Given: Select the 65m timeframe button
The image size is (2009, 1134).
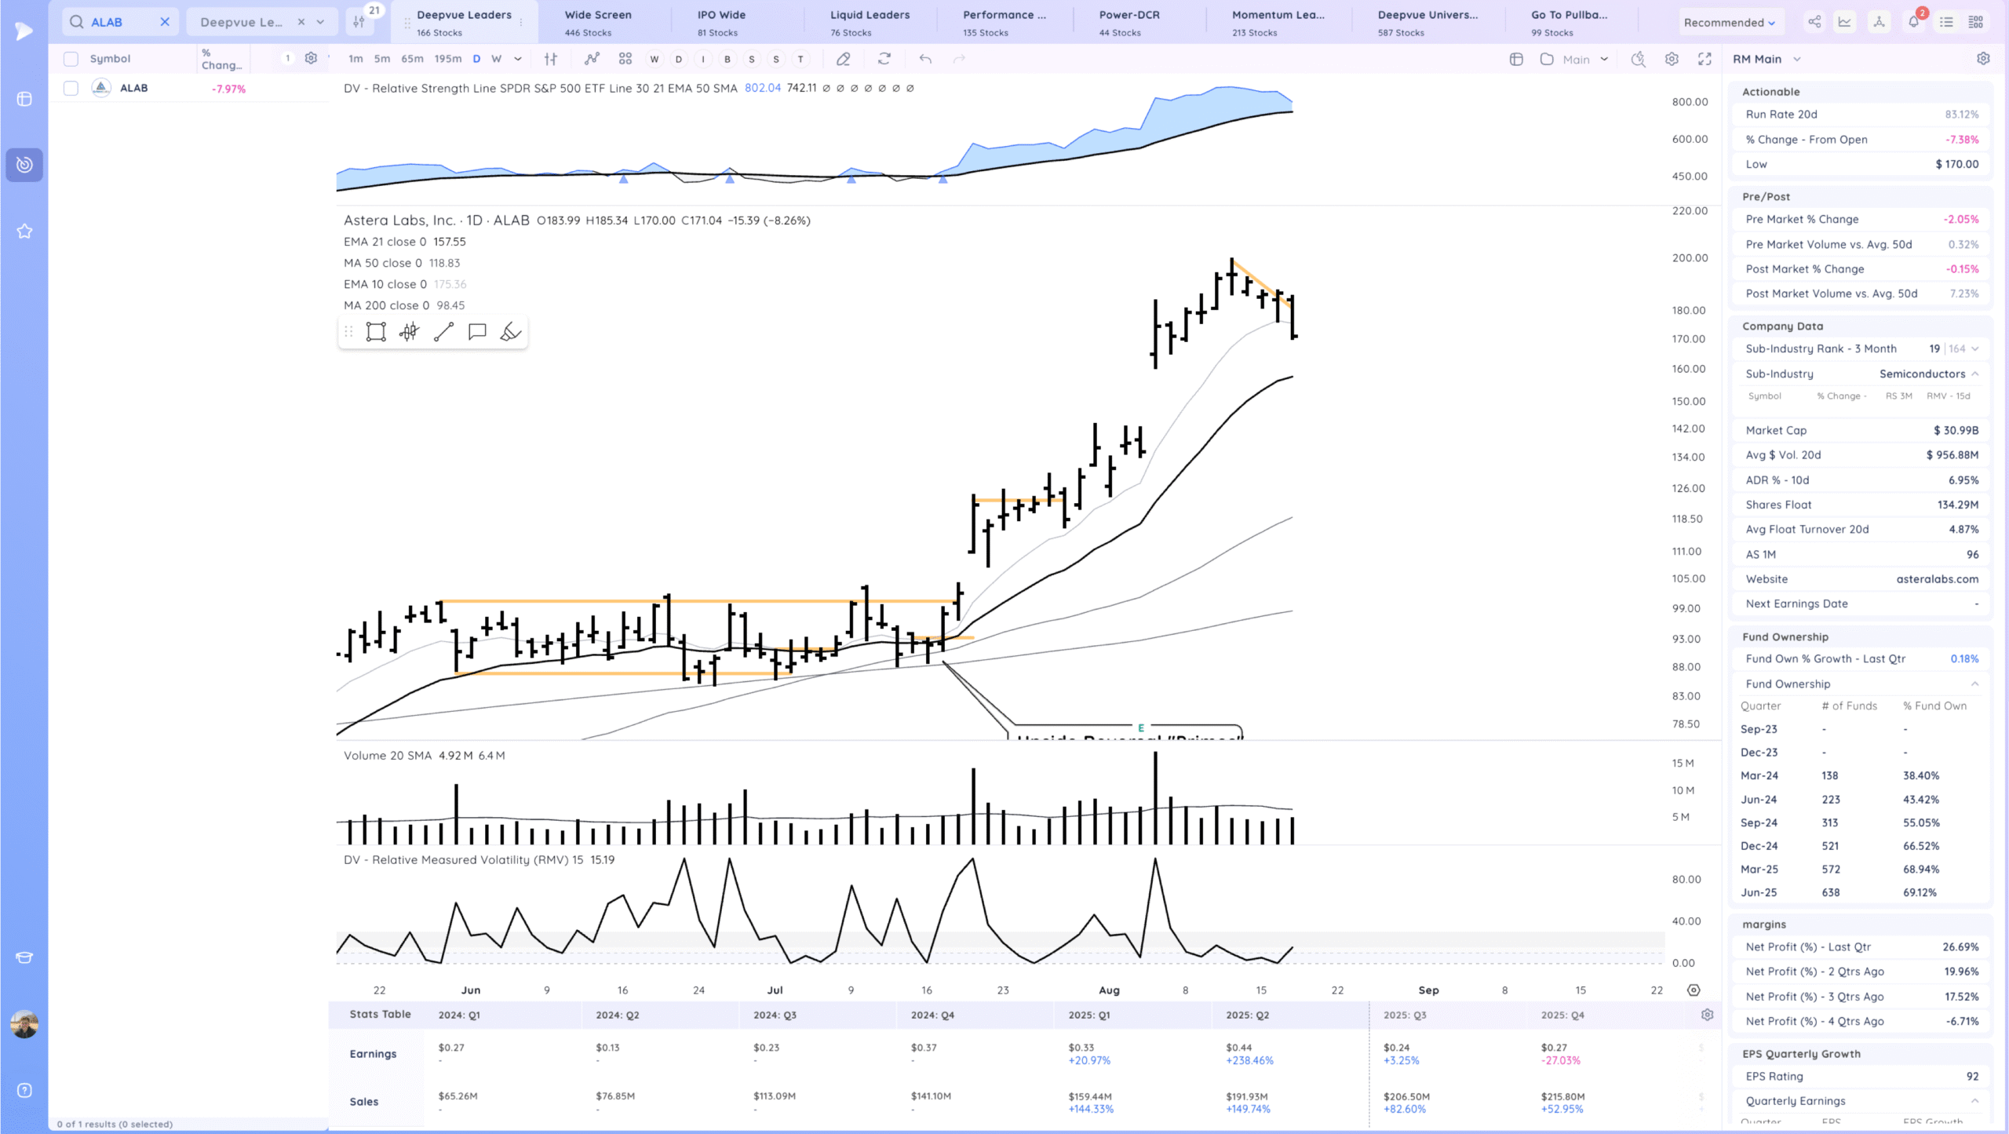Looking at the screenshot, I should 412,59.
